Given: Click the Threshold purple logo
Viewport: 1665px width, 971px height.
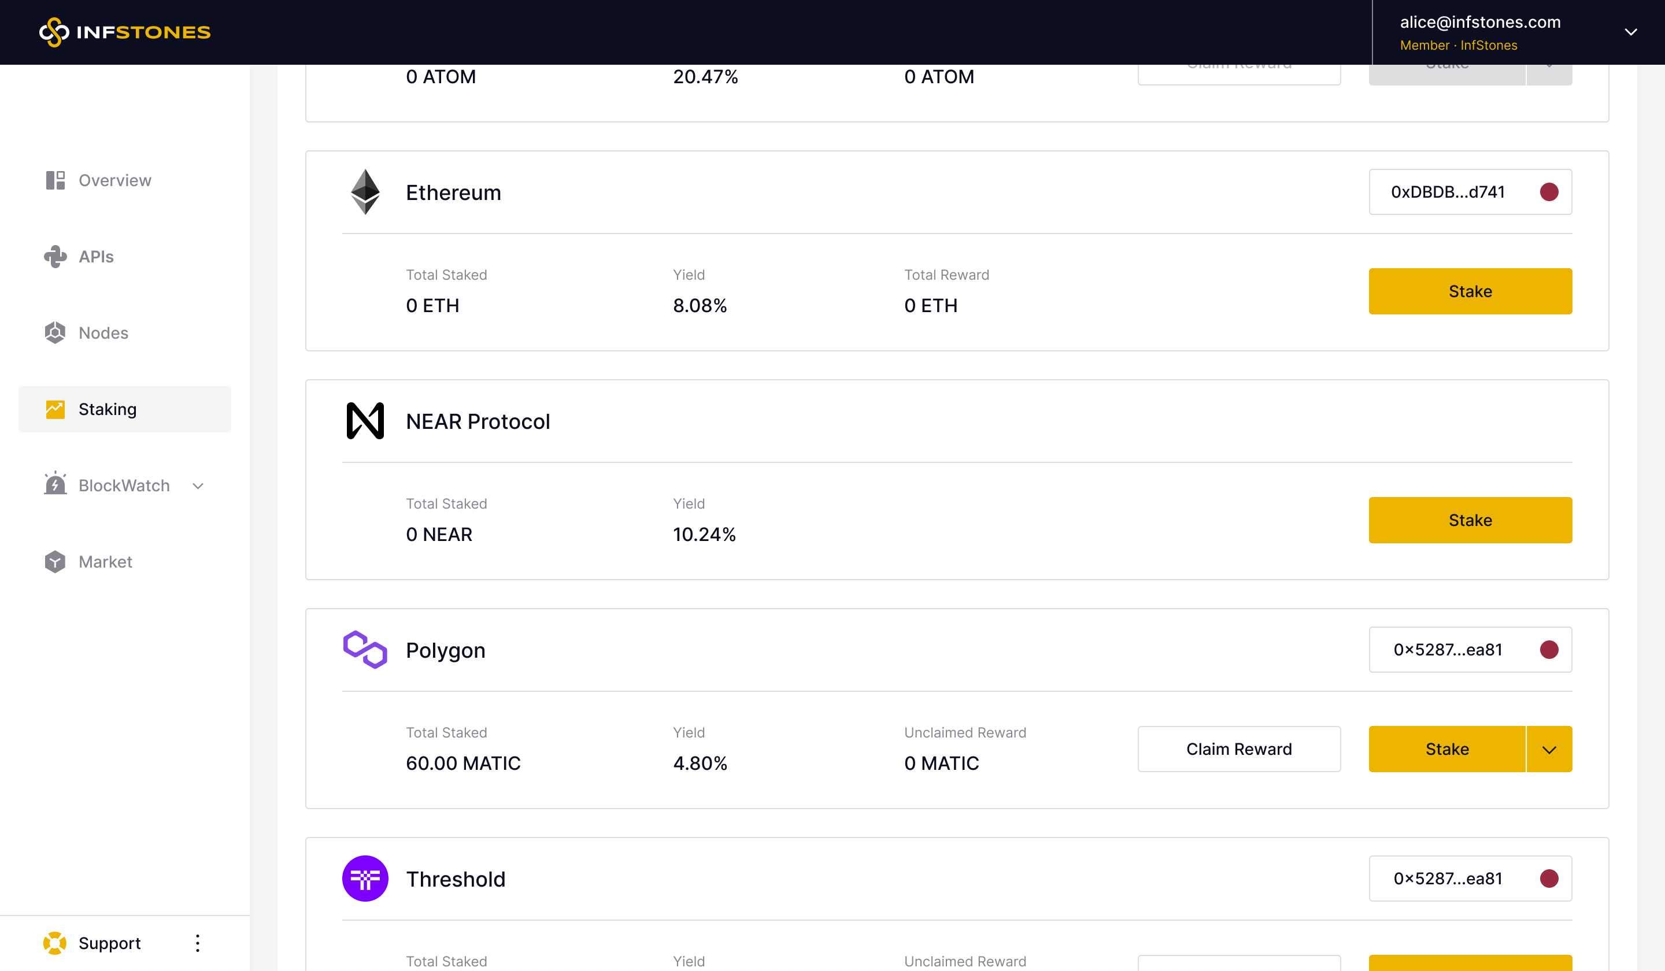Looking at the screenshot, I should click(365, 879).
